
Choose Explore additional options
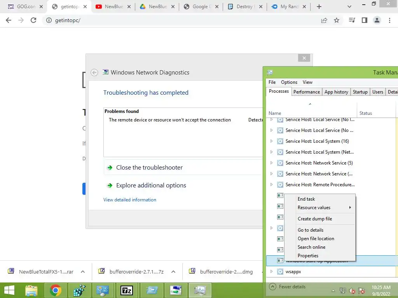151,185
